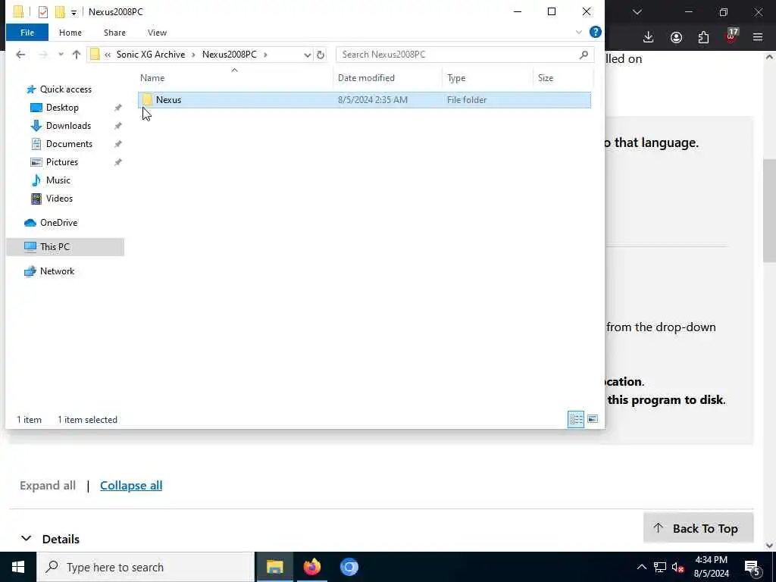Open the browser extensions puzzle icon

(703, 37)
